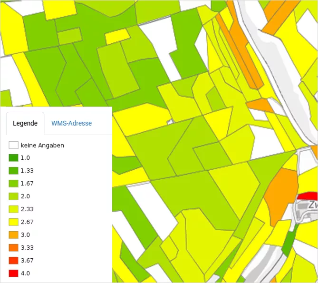Click the 'keine Angaben' legend label
Screen dimensions: 318x283
42,145
